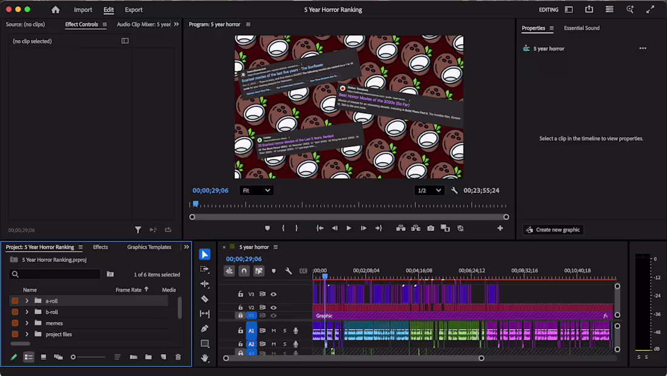Select the Ripple Edit tool
Viewport: 667px width, 376px height.
[x=204, y=283]
